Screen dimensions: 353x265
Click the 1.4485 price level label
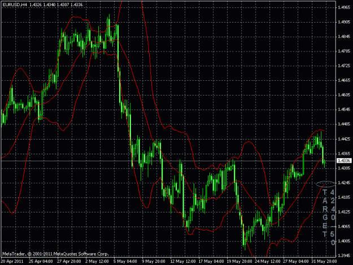(344, 124)
